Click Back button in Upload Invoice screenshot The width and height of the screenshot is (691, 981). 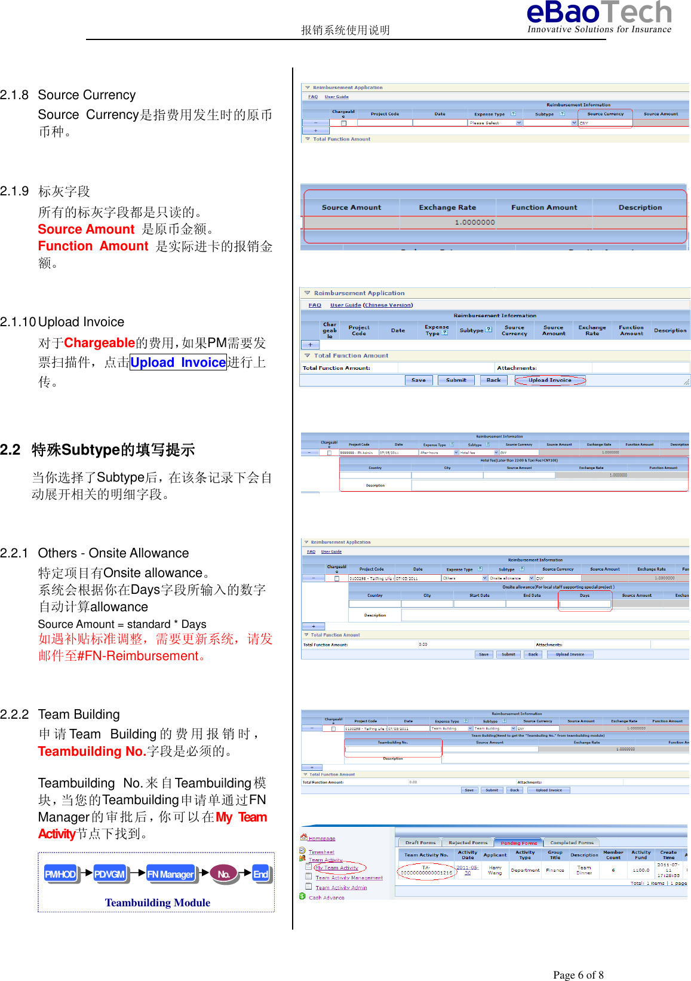tap(494, 380)
